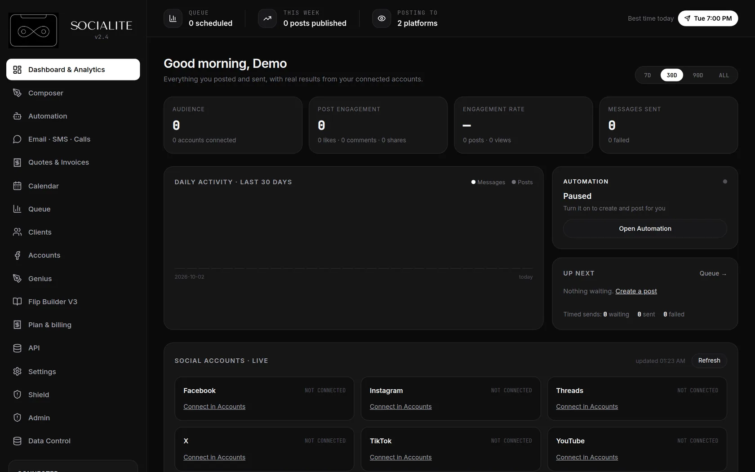The width and height of the screenshot is (755, 472).
Task: Click the Queue bar chart icon in sidebar
Action: tap(17, 209)
